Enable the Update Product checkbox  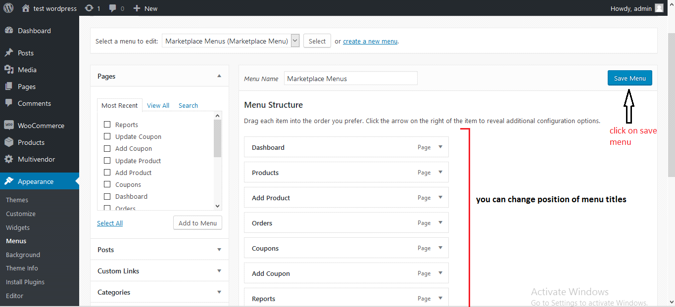pos(107,161)
